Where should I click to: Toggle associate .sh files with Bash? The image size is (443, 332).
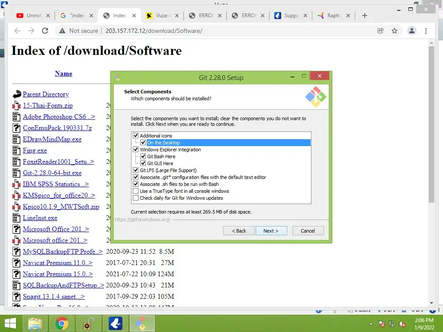135,184
